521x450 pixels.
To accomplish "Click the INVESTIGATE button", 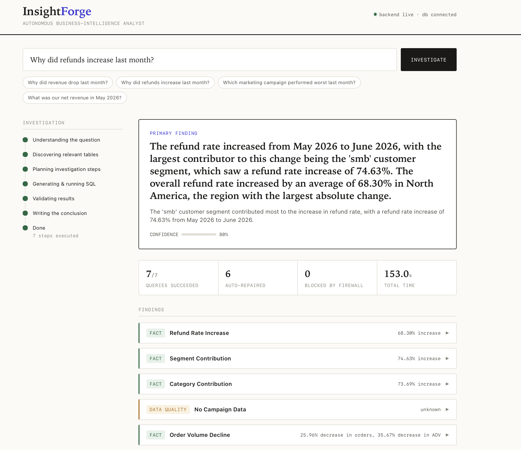I will [429, 59].
